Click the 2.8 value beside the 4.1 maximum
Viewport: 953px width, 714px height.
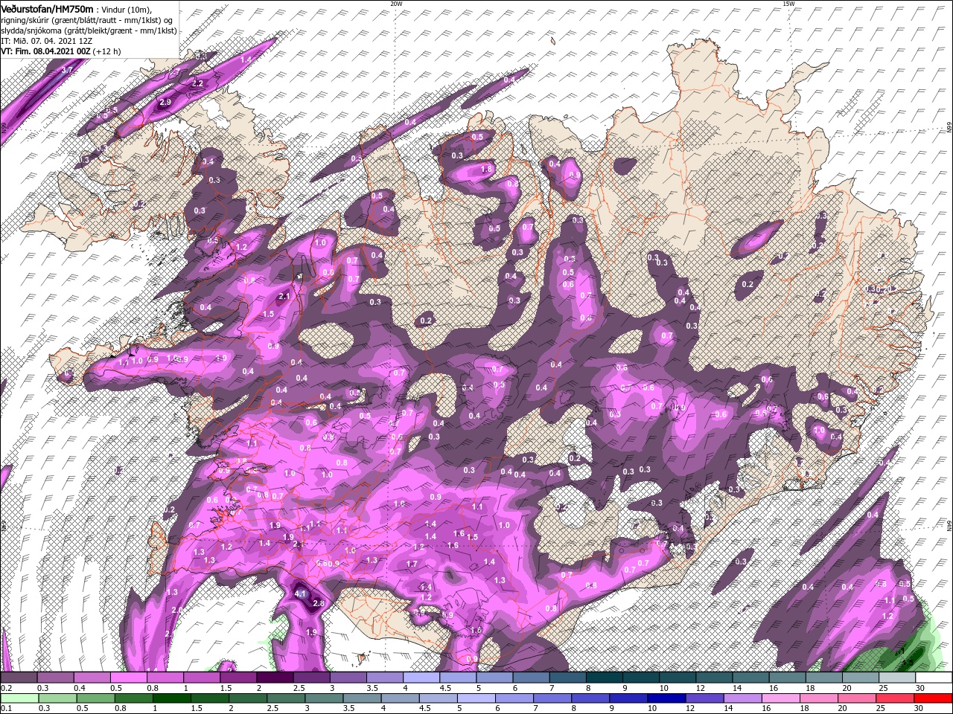(x=319, y=603)
